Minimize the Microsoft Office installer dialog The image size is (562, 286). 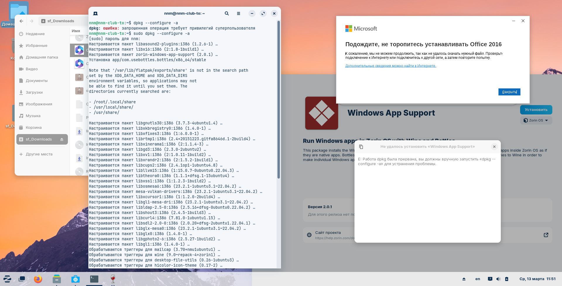tap(513, 21)
